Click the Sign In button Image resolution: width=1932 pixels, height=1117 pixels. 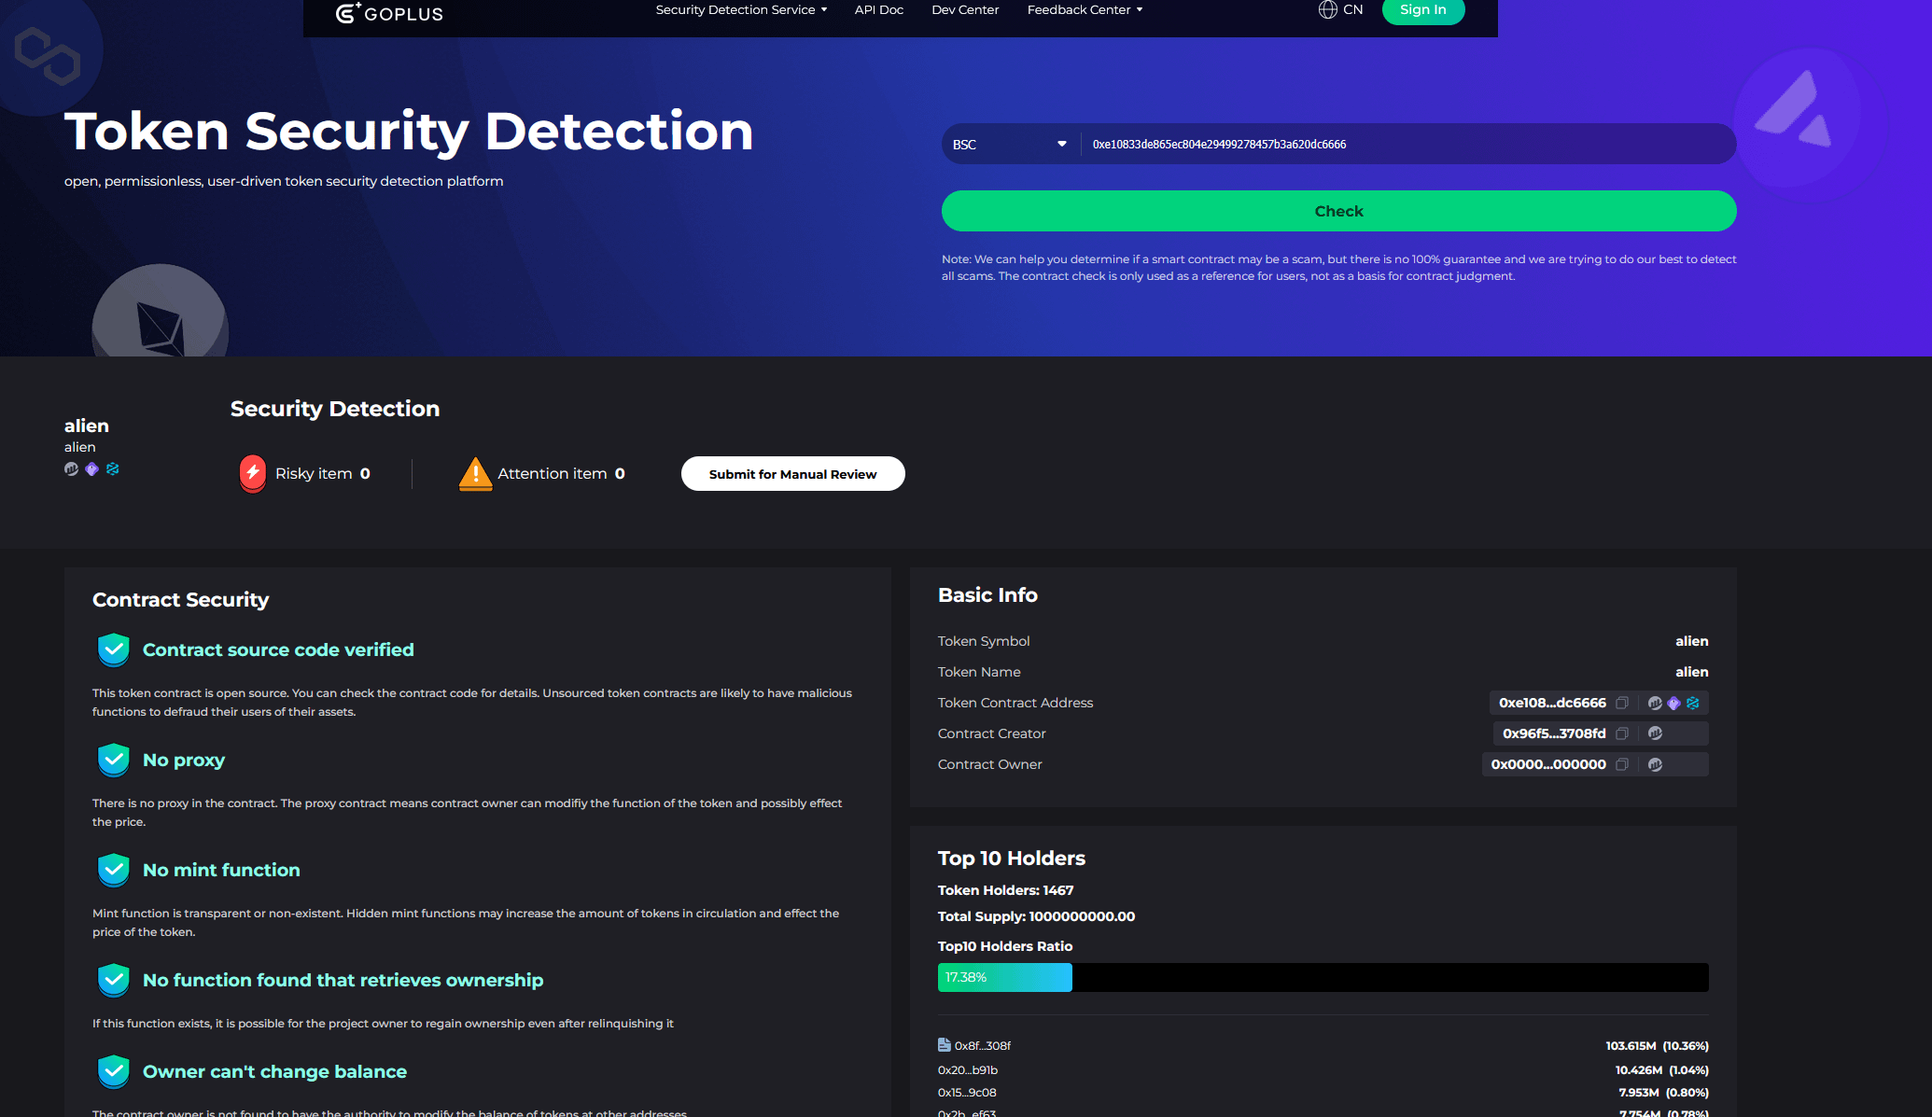pyautogui.click(x=1423, y=10)
